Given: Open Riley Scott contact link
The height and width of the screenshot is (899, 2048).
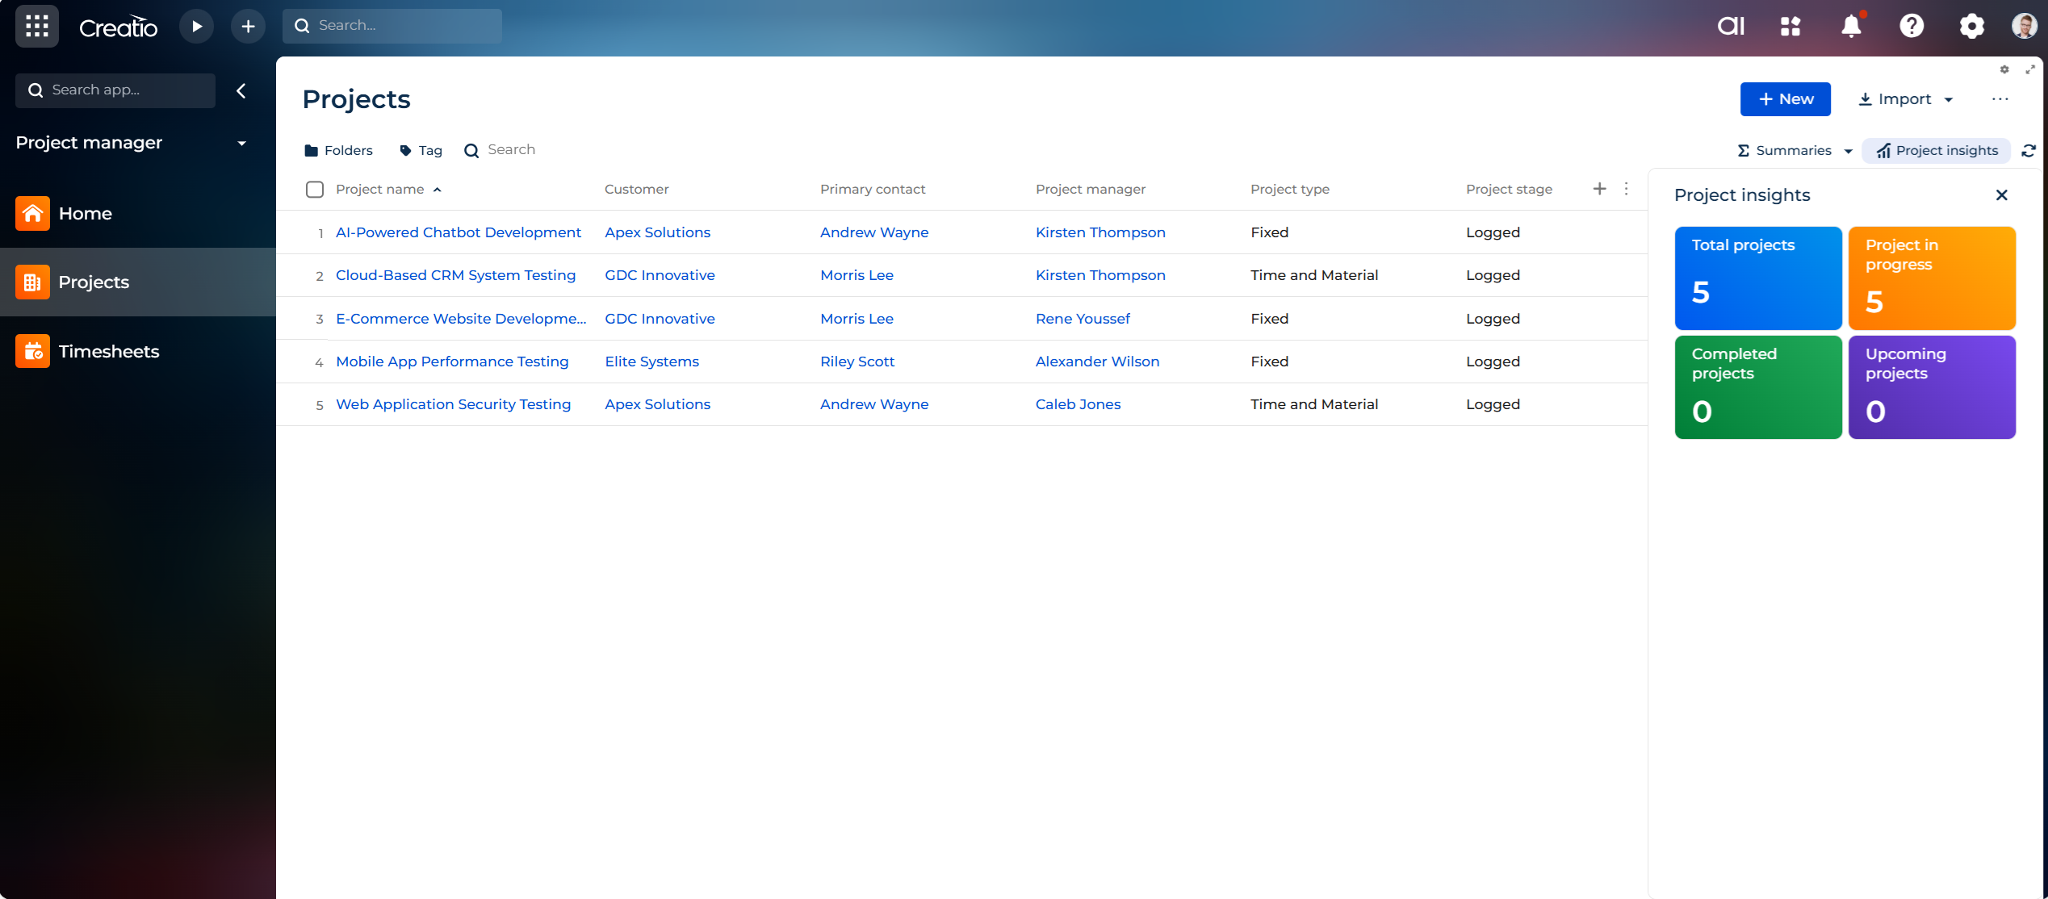Looking at the screenshot, I should 857,362.
